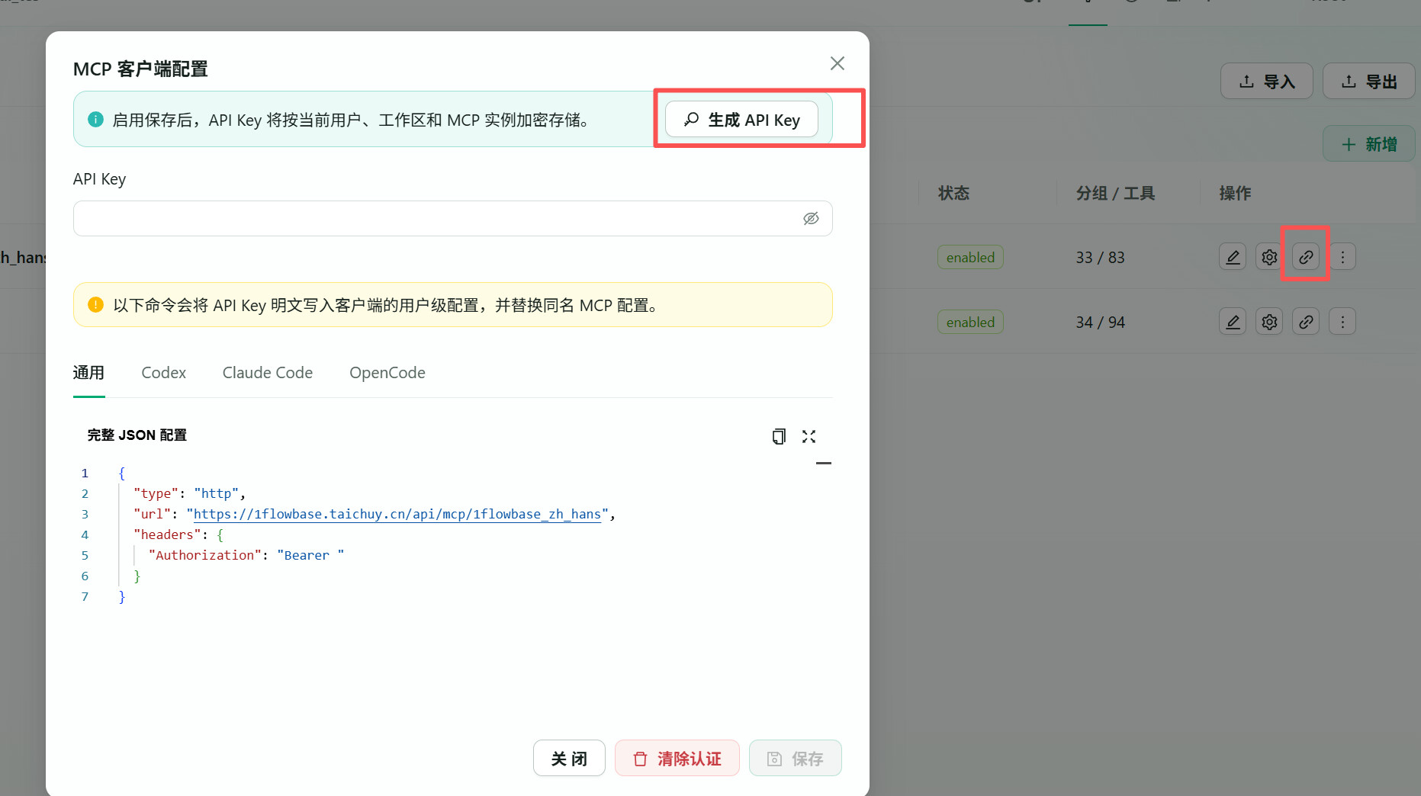Click the warning icon in yellow banner
This screenshot has width=1421, height=796.
tap(95, 305)
